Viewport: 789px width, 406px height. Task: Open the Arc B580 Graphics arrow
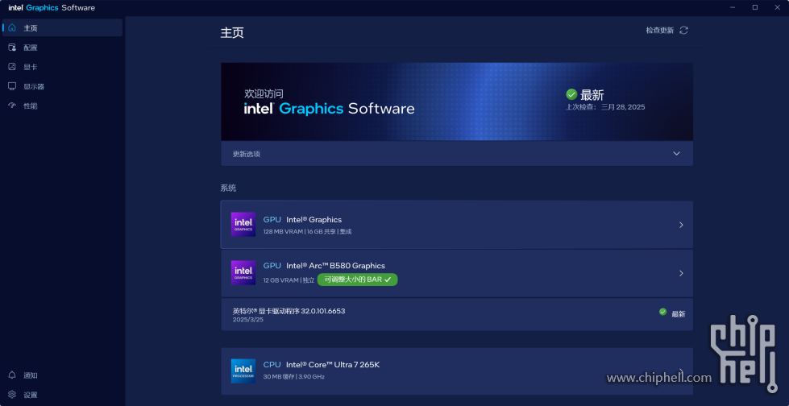(x=681, y=273)
